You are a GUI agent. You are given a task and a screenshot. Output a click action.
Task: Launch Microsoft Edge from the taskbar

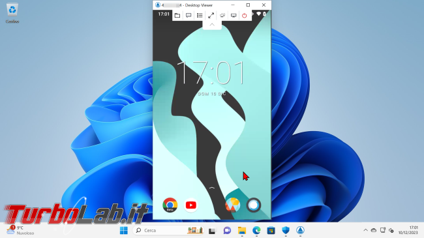click(x=256, y=230)
